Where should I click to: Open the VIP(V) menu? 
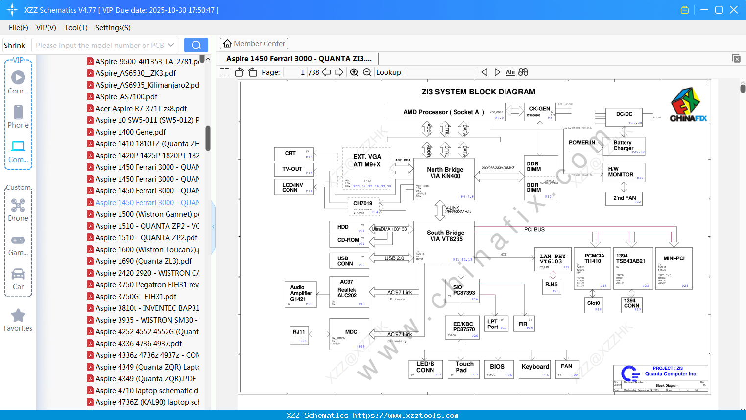(46, 28)
